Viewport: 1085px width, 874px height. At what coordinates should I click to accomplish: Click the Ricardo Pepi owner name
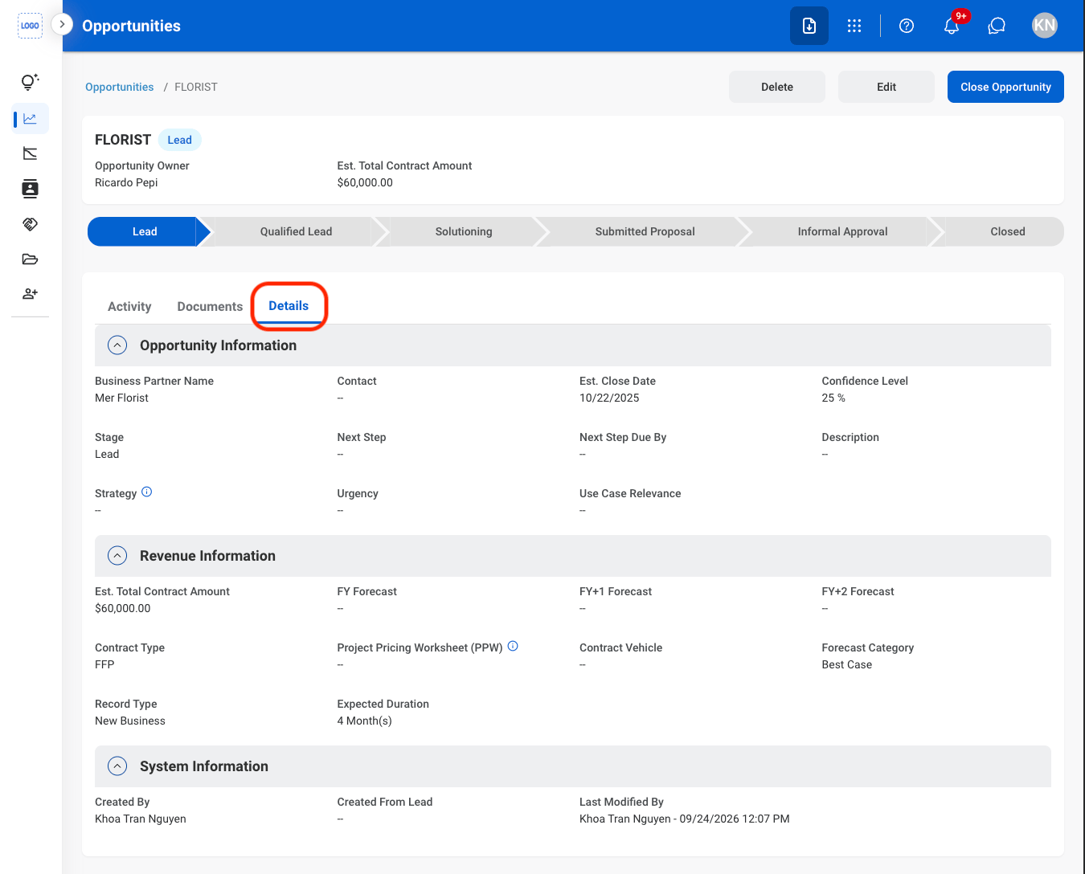click(x=126, y=182)
